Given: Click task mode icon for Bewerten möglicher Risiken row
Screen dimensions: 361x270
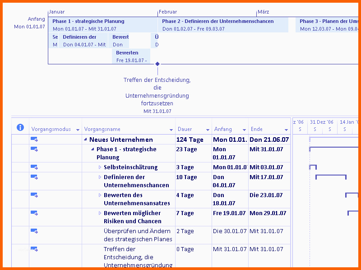Looking at the screenshot, I should point(34,213).
